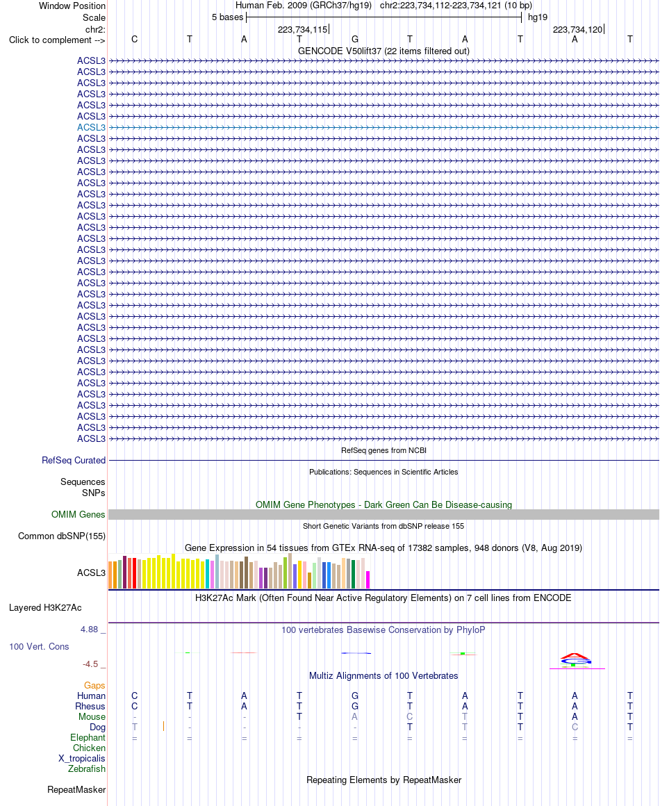Click the C base in the Mouse row
Viewport: 660px width, 806px height.
(x=410, y=716)
